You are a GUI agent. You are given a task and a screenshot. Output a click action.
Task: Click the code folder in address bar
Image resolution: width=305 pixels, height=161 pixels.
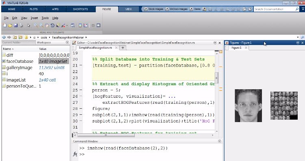(x=44, y=37)
